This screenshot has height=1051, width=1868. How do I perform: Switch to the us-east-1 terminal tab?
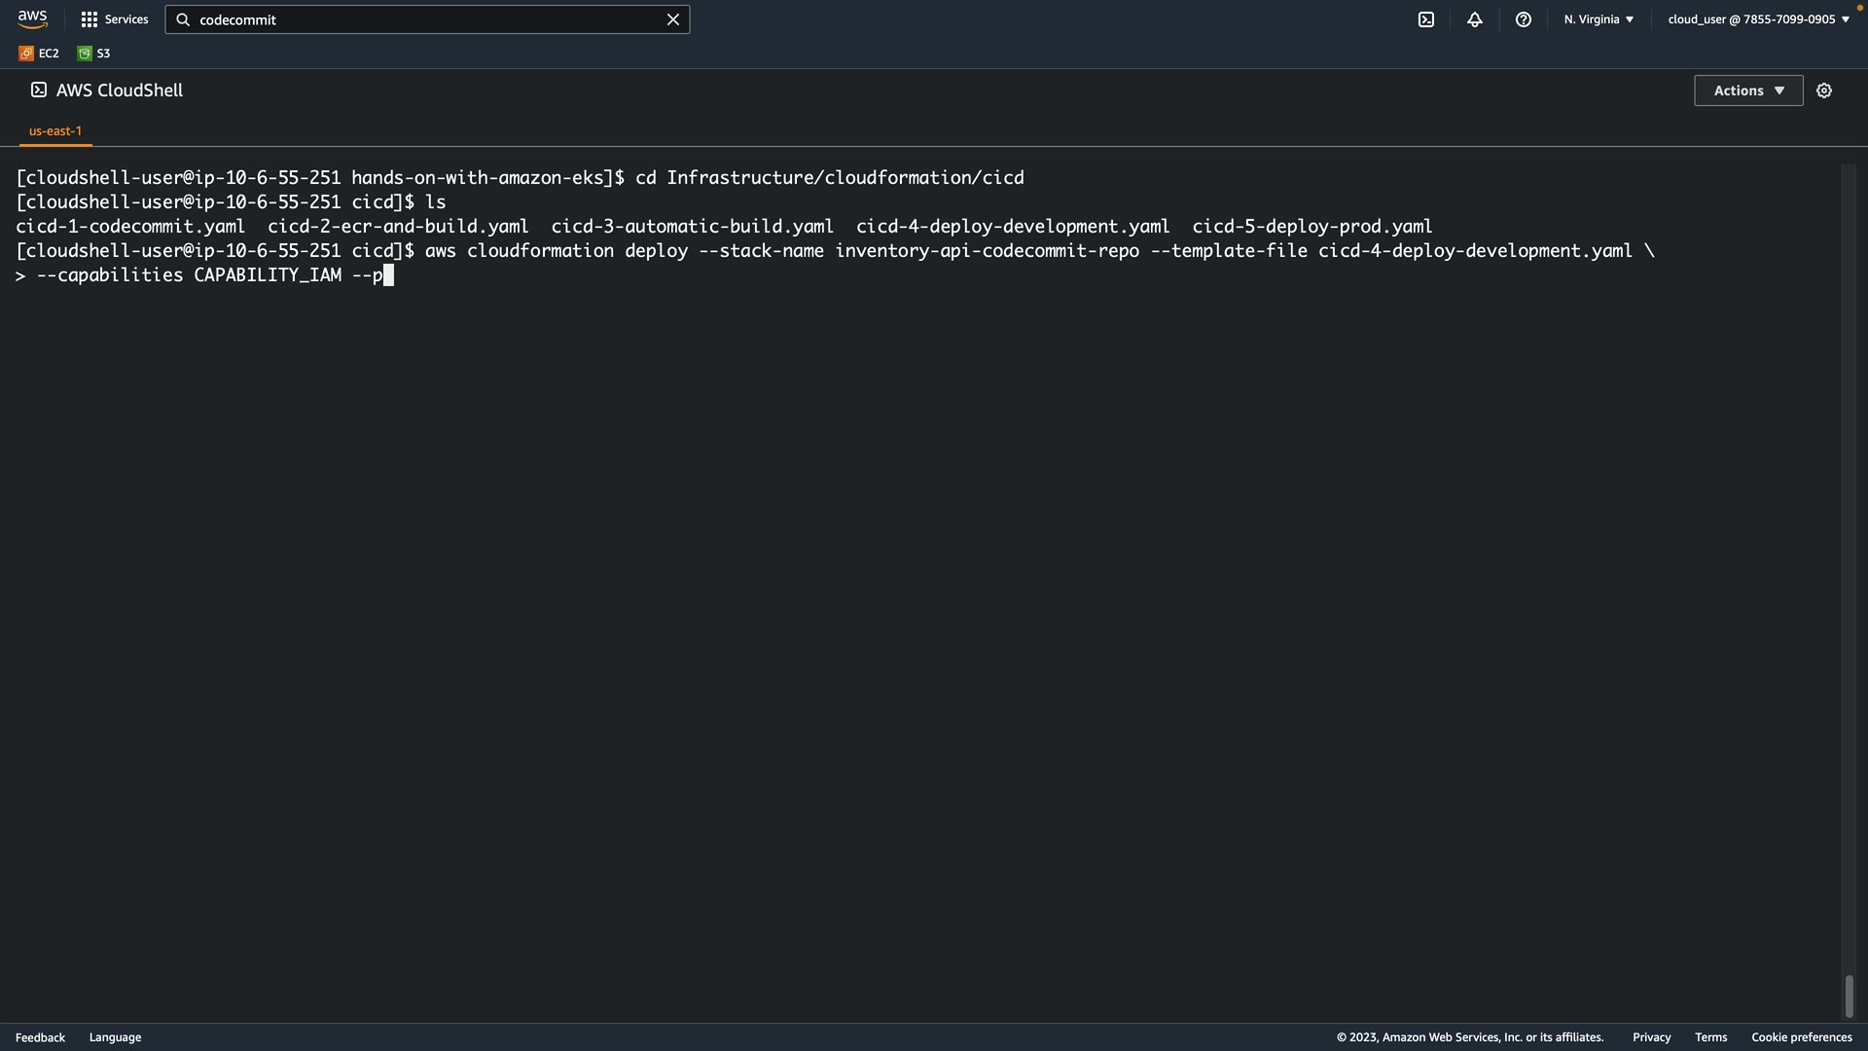(55, 130)
